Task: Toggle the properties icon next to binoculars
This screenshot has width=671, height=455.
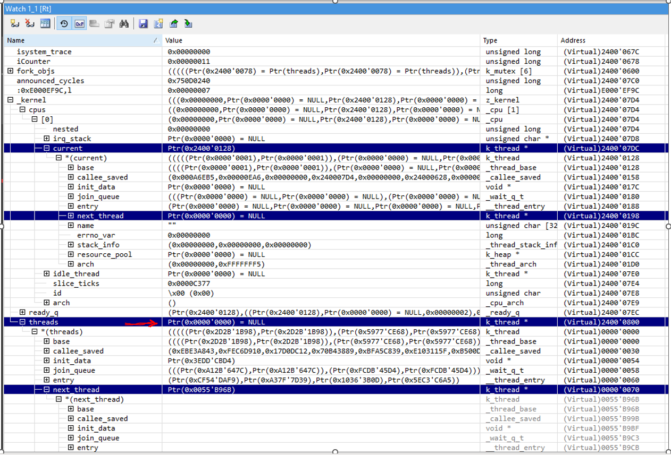Action: [110, 23]
